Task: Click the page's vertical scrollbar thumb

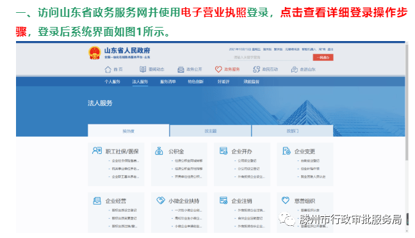Action: pos(407,102)
